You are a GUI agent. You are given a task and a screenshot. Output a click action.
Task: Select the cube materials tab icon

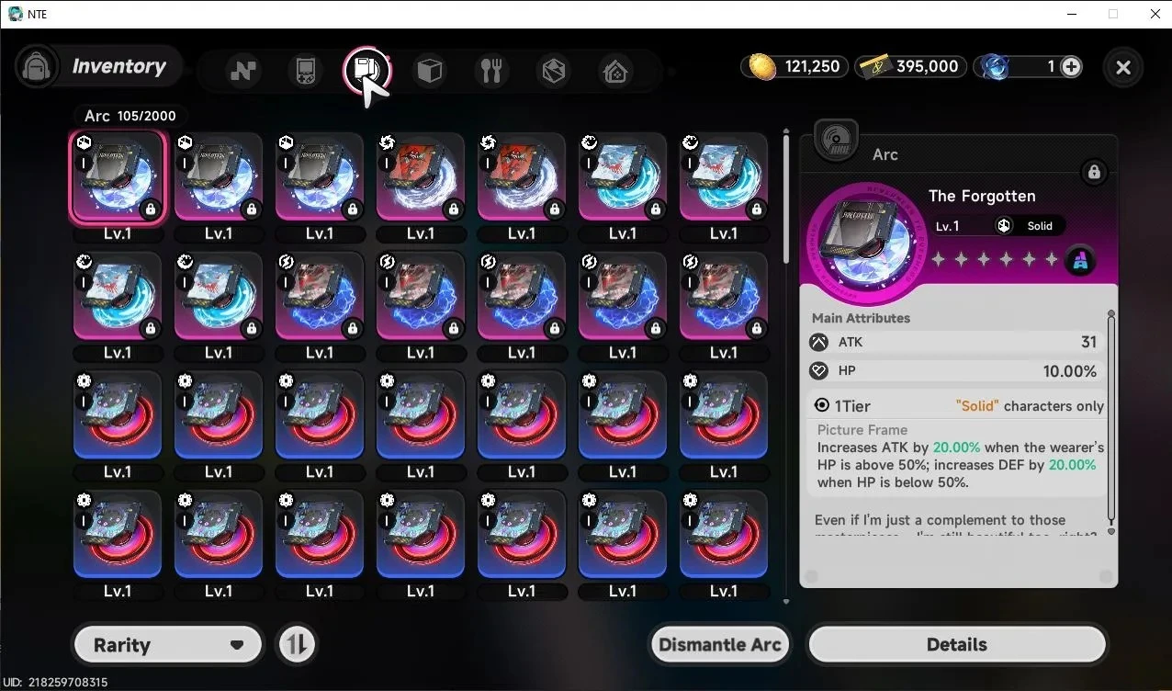pyautogui.click(x=430, y=70)
